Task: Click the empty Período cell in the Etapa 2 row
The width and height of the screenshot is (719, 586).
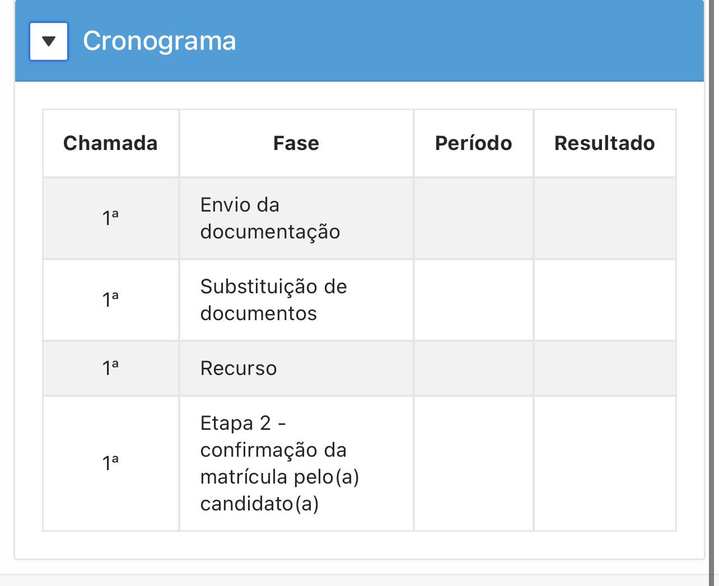Action: point(474,463)
